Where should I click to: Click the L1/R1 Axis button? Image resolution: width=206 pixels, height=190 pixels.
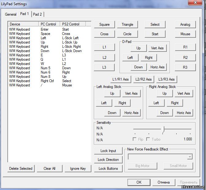[121, 79]
